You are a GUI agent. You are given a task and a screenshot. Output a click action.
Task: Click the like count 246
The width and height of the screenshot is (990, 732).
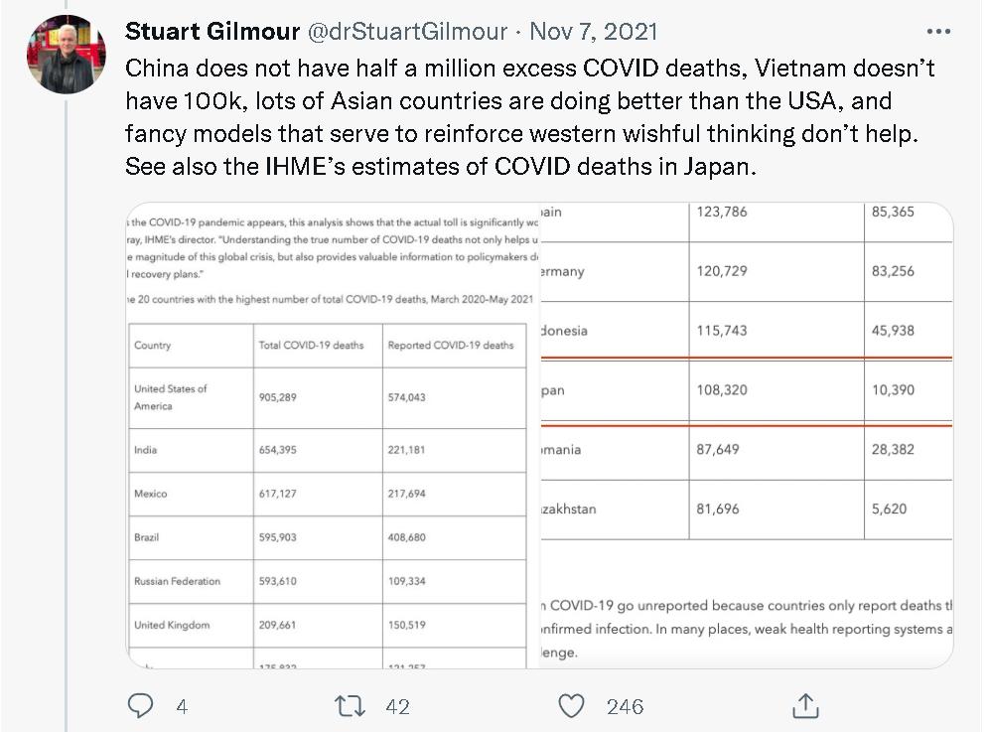[625, 707]
